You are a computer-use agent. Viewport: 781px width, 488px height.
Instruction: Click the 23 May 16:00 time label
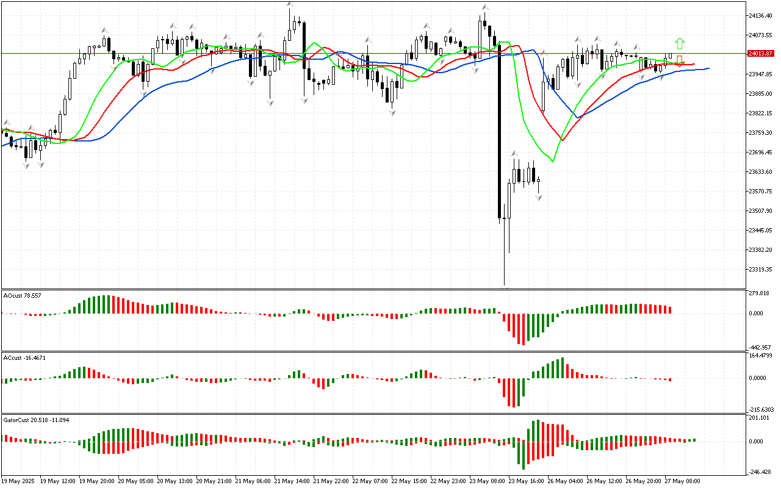(x=525, y=481)
